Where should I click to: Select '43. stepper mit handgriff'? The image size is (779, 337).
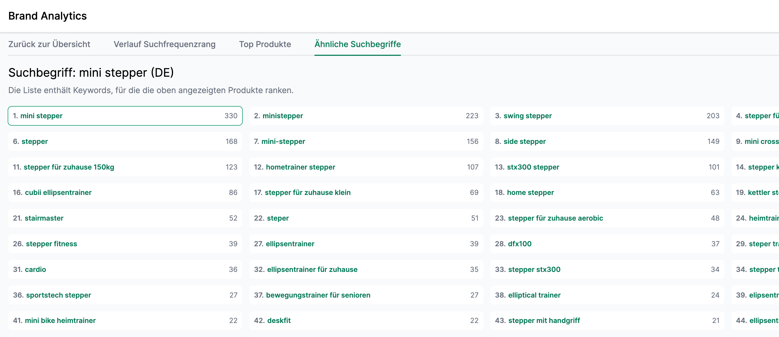[607, 320]
